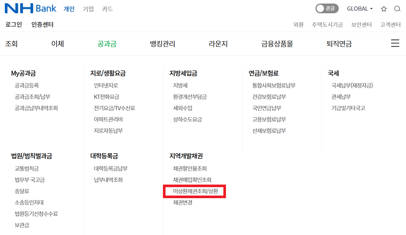Open the hamburger menu icon
The height and width of the screenshot is (235, 406).
pyautogui.click(x=395, y=43)
